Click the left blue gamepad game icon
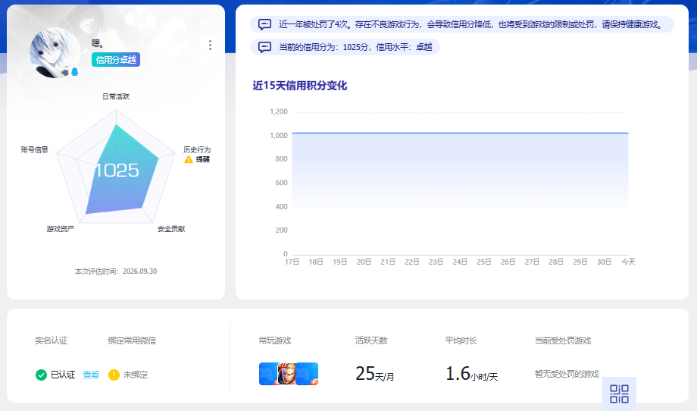Image resolution: width=697 pixels, height=411 pixels. click(268, 374)
